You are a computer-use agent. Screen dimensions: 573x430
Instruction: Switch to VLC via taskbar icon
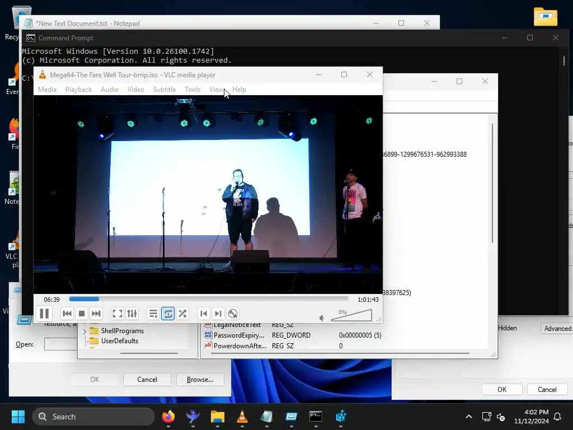point(242,417)
